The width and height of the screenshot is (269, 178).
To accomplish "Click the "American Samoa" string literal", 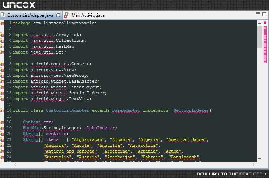I will [x=186, y=140].
